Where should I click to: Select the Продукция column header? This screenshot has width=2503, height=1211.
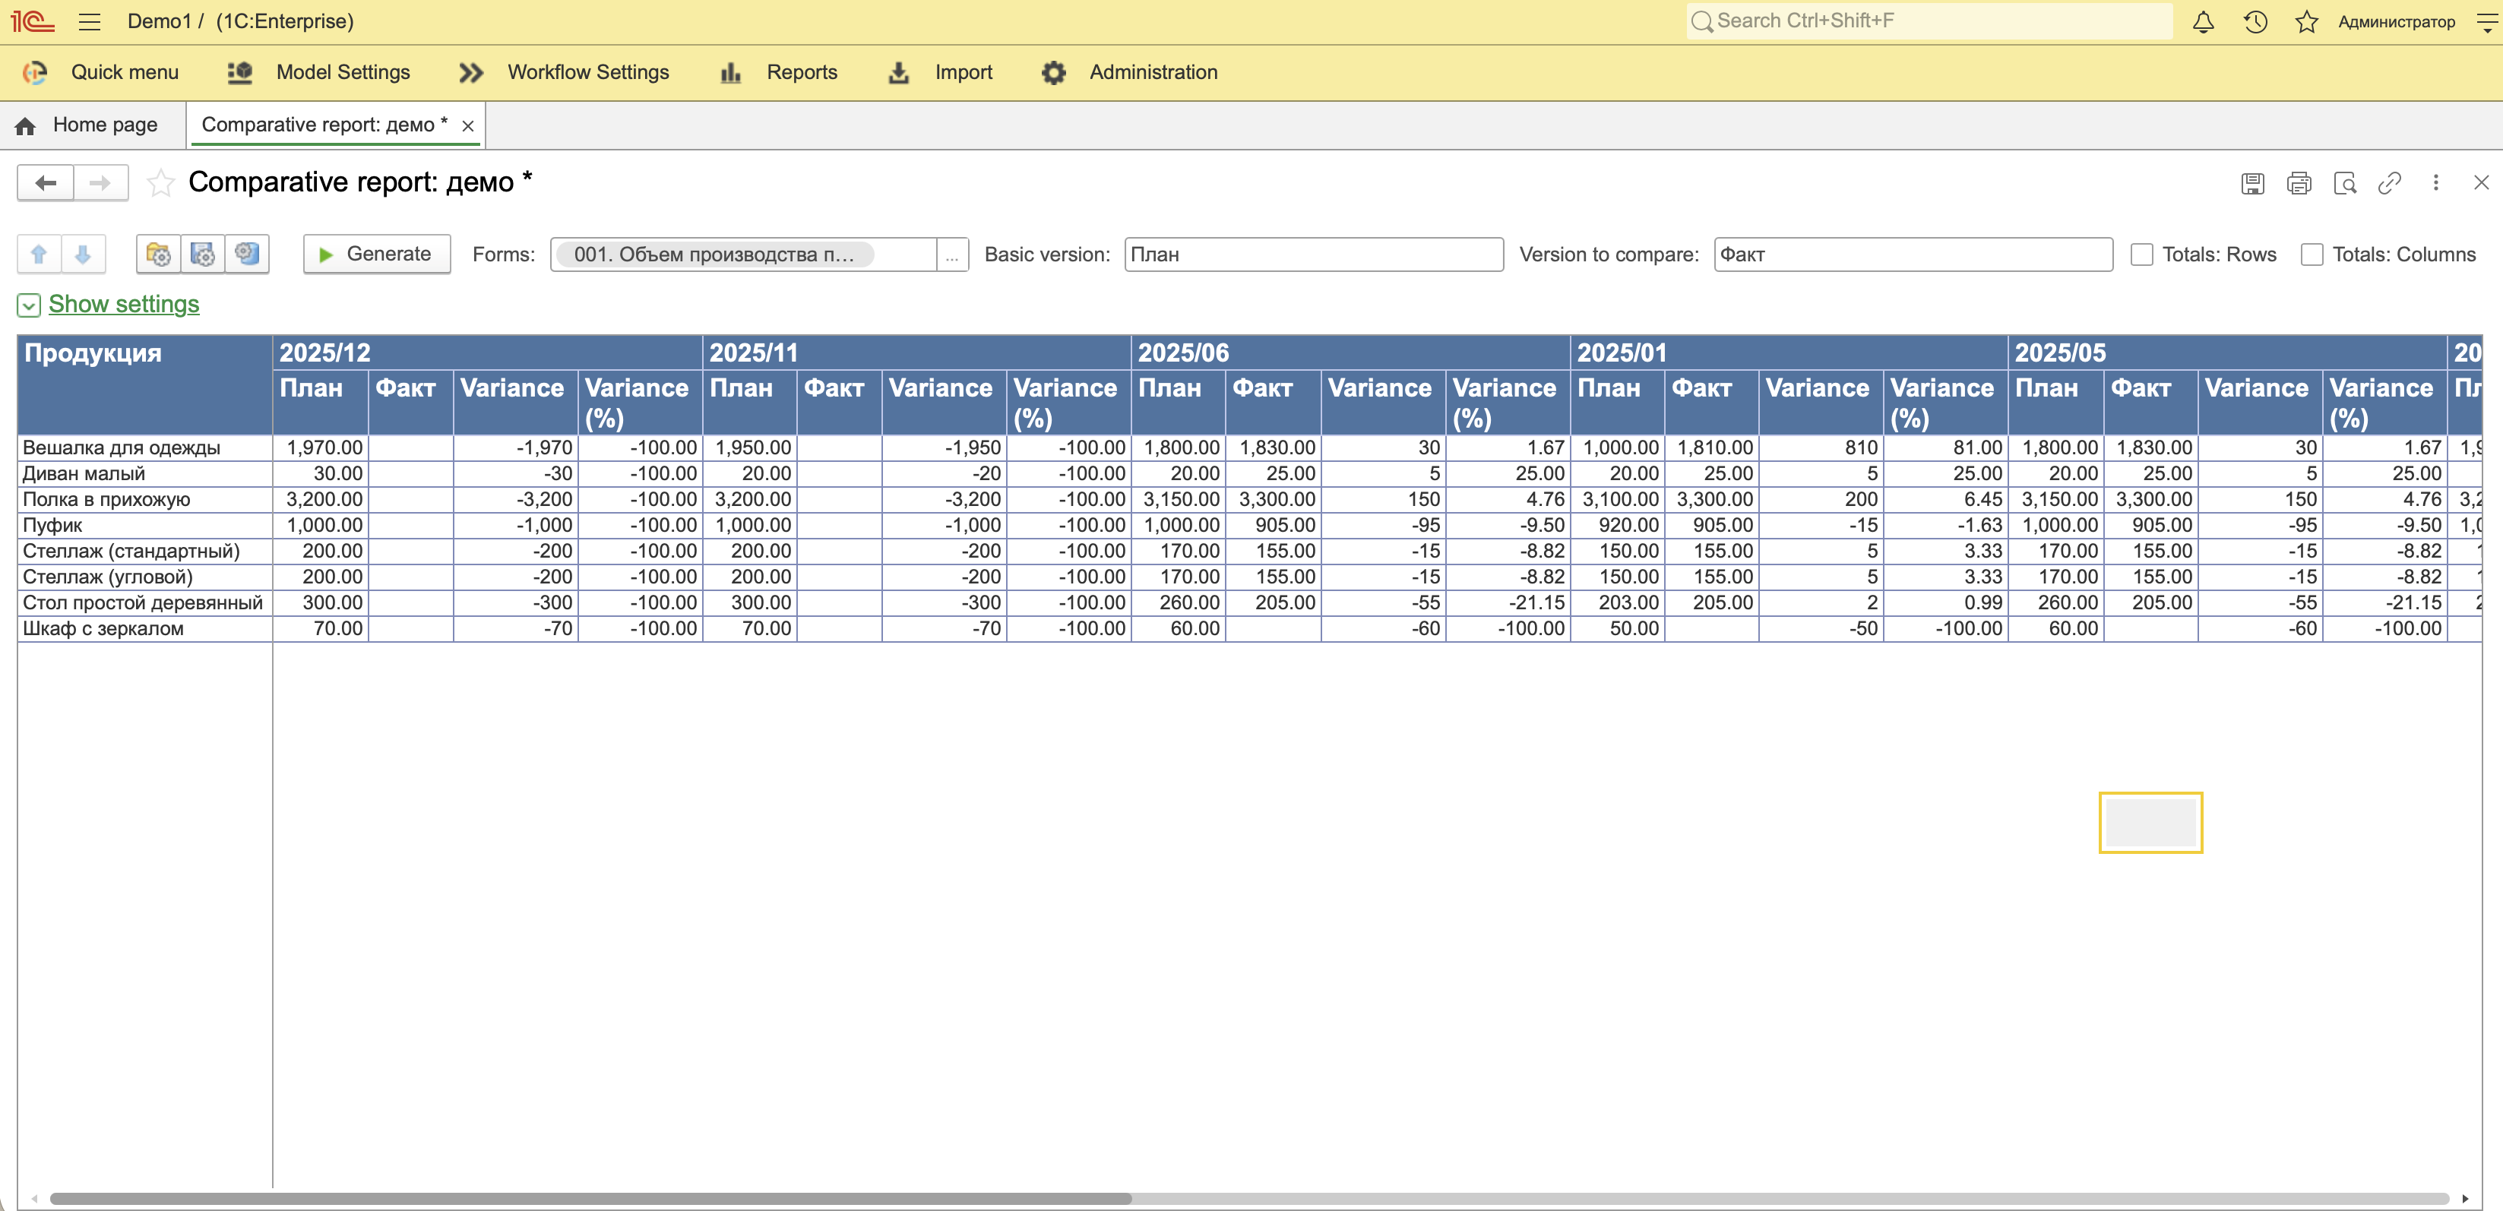coord(146,384)
